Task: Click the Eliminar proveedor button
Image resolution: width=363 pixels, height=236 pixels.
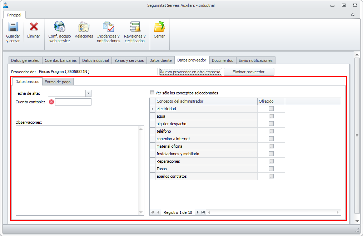Action: [x=249, y=72]
